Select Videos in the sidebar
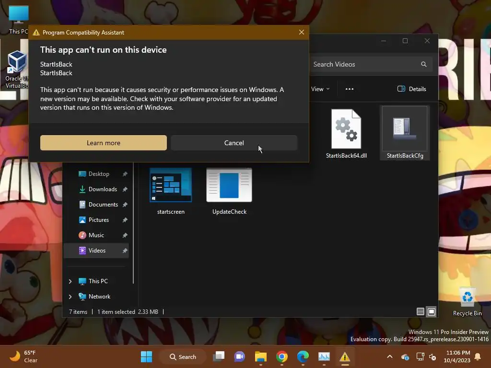The height and width of the screenshot is (368, 491). pyautogui.click(x=96, y=250)
